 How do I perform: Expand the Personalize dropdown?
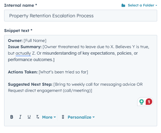[x=81, y=117]
